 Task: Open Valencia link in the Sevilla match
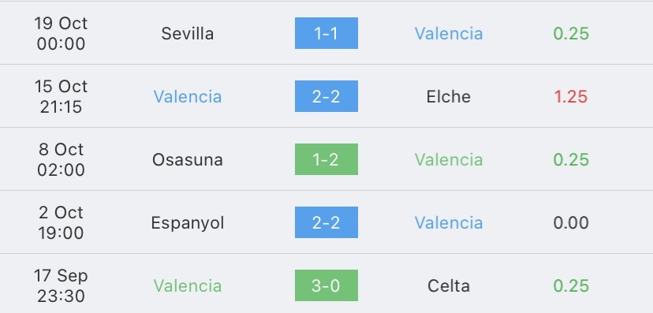[449, 33]
